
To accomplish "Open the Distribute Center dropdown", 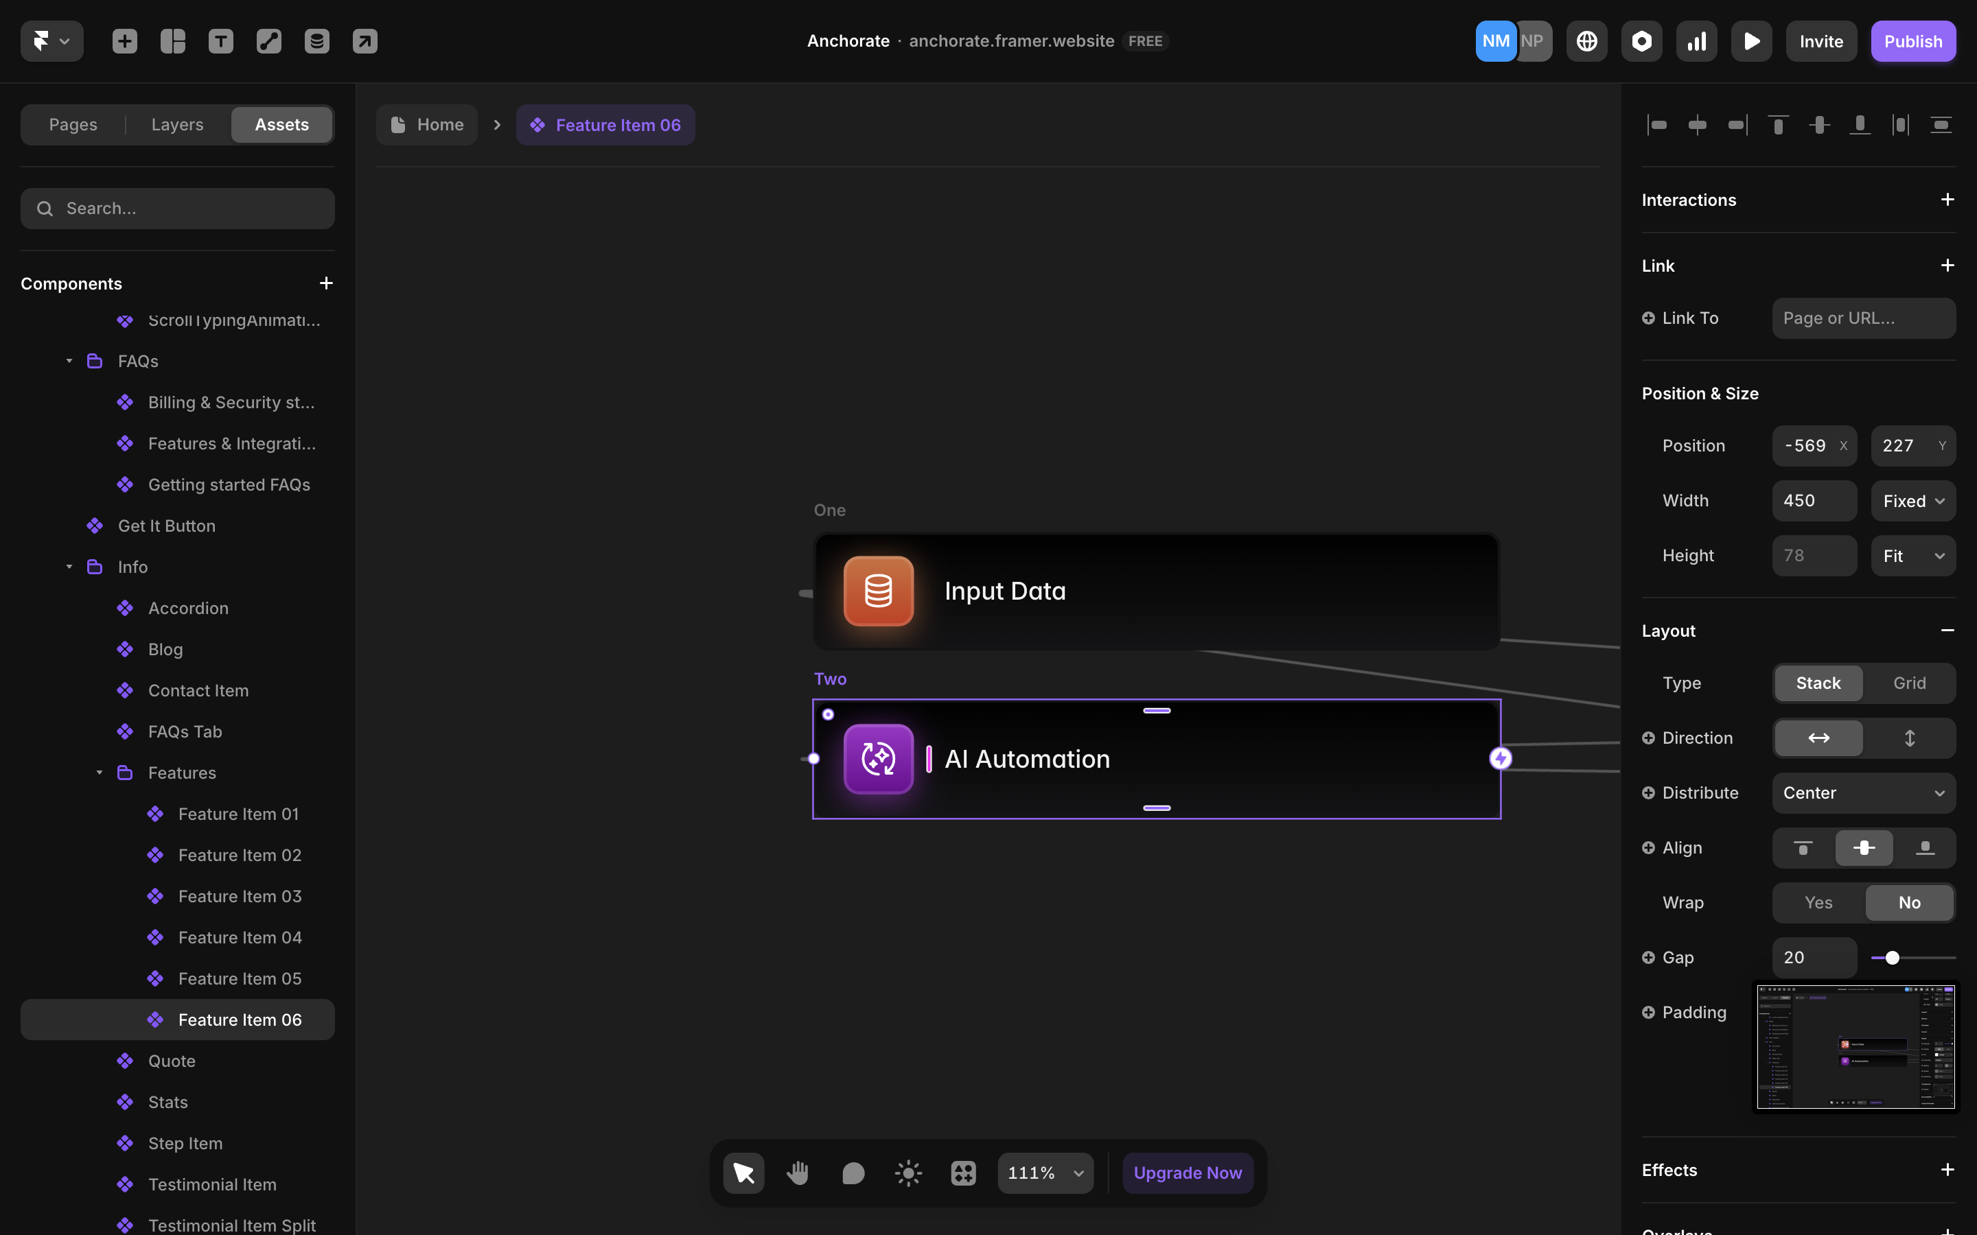I will (x=1864, y=792).
